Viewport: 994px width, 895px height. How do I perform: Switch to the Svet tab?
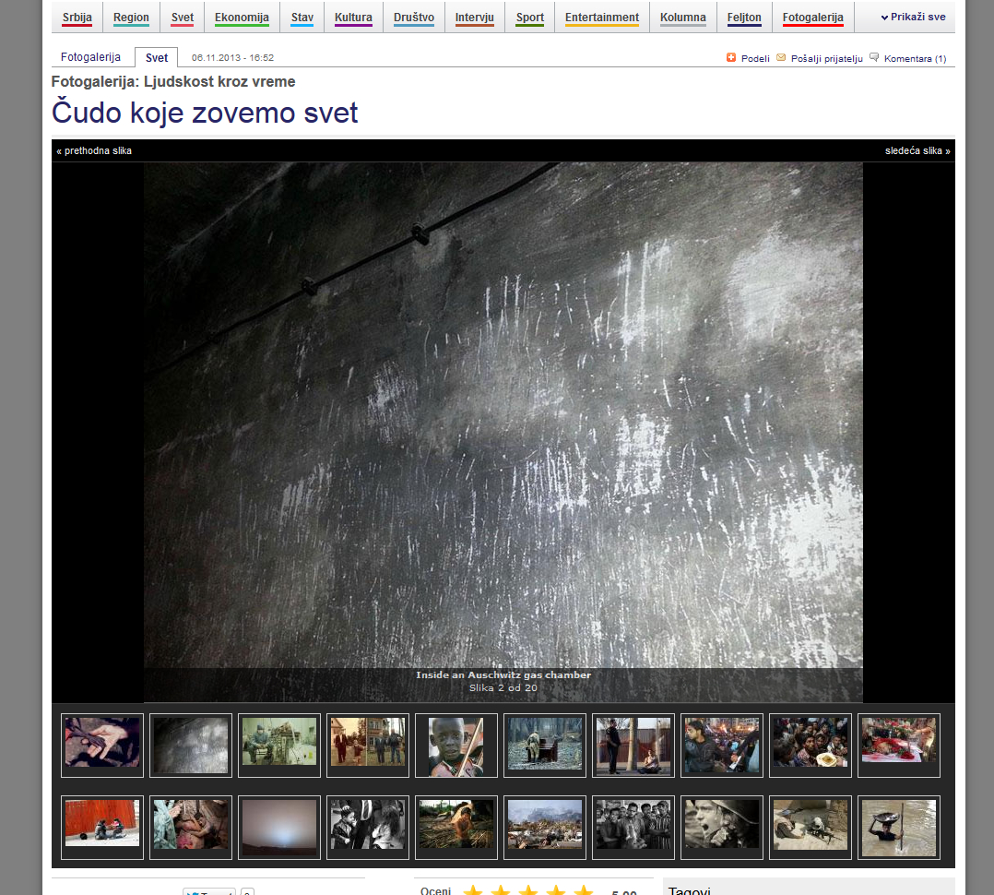point(157,58)
